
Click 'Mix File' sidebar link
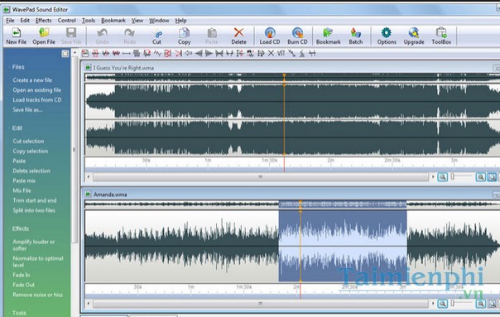22,190
